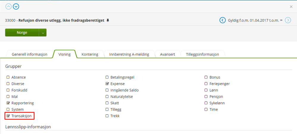Click the pin icon next to the title
Screen dimensions: 297x134
pos(108,20)
